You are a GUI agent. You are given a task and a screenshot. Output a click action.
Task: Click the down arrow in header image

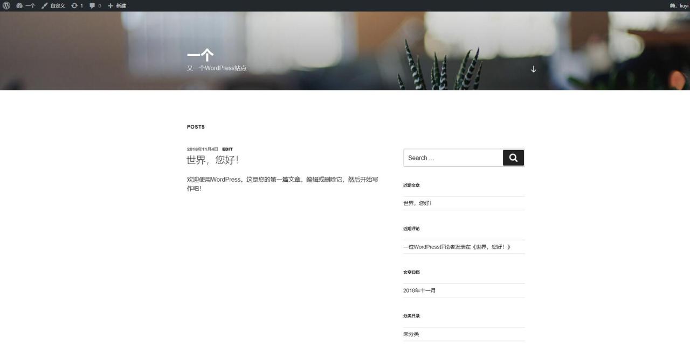pos(534,69)
